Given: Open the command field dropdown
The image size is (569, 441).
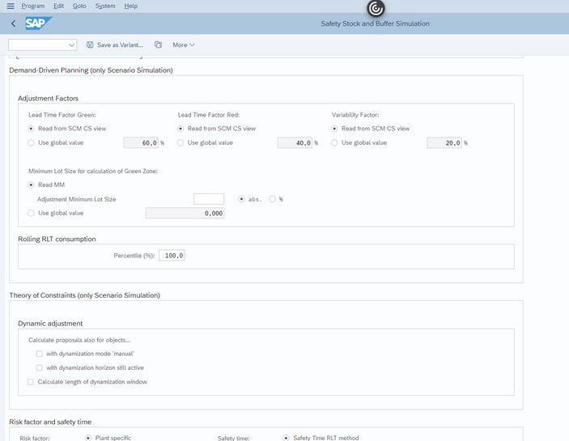Looking at the screenshot, I should [71, 45].
